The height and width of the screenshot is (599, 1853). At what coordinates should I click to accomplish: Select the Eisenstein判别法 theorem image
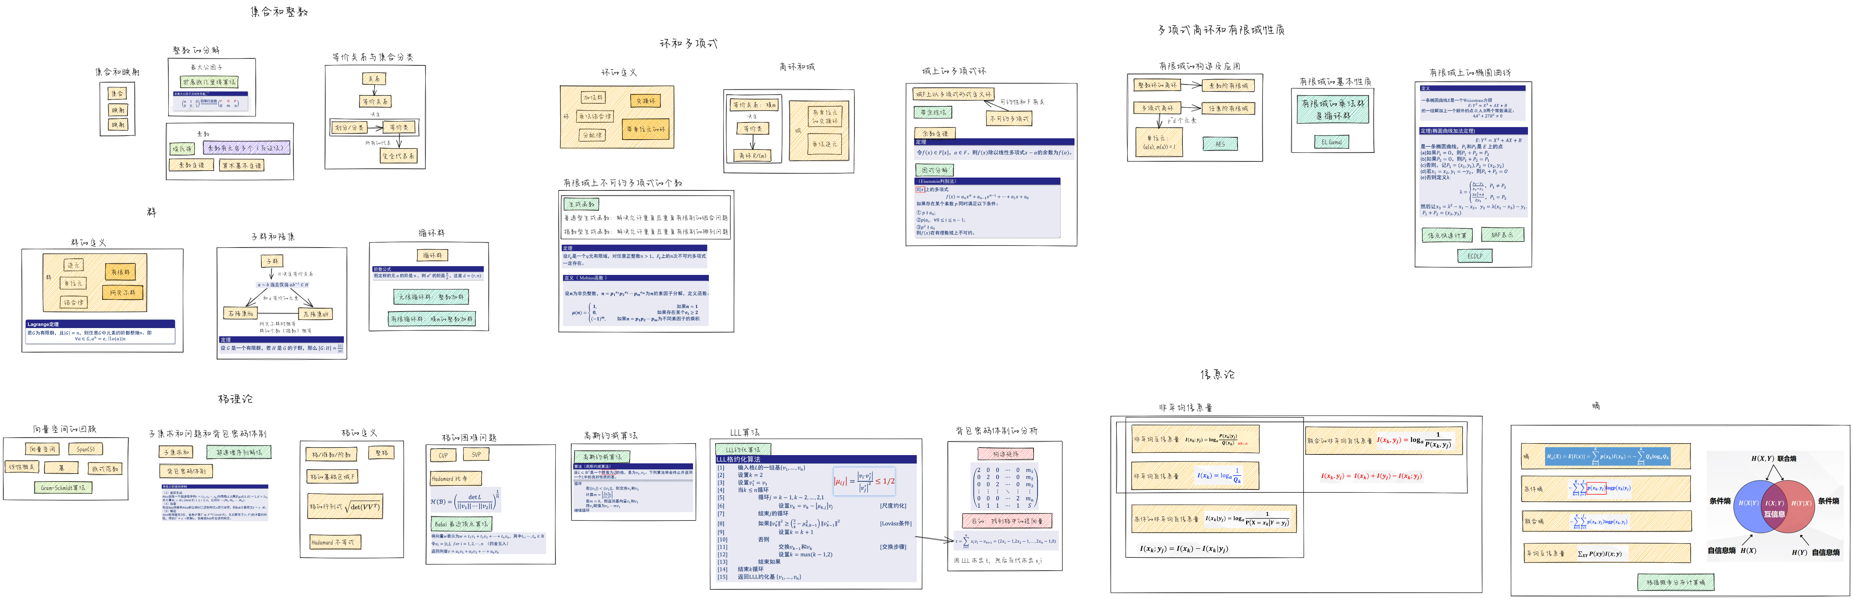(x=987, y=207)
